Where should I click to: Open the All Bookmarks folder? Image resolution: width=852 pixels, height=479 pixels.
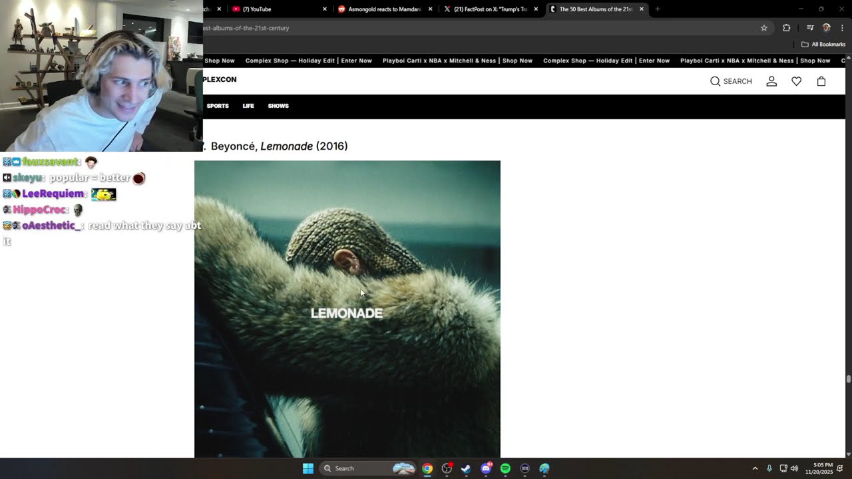(x=823, y=45)
